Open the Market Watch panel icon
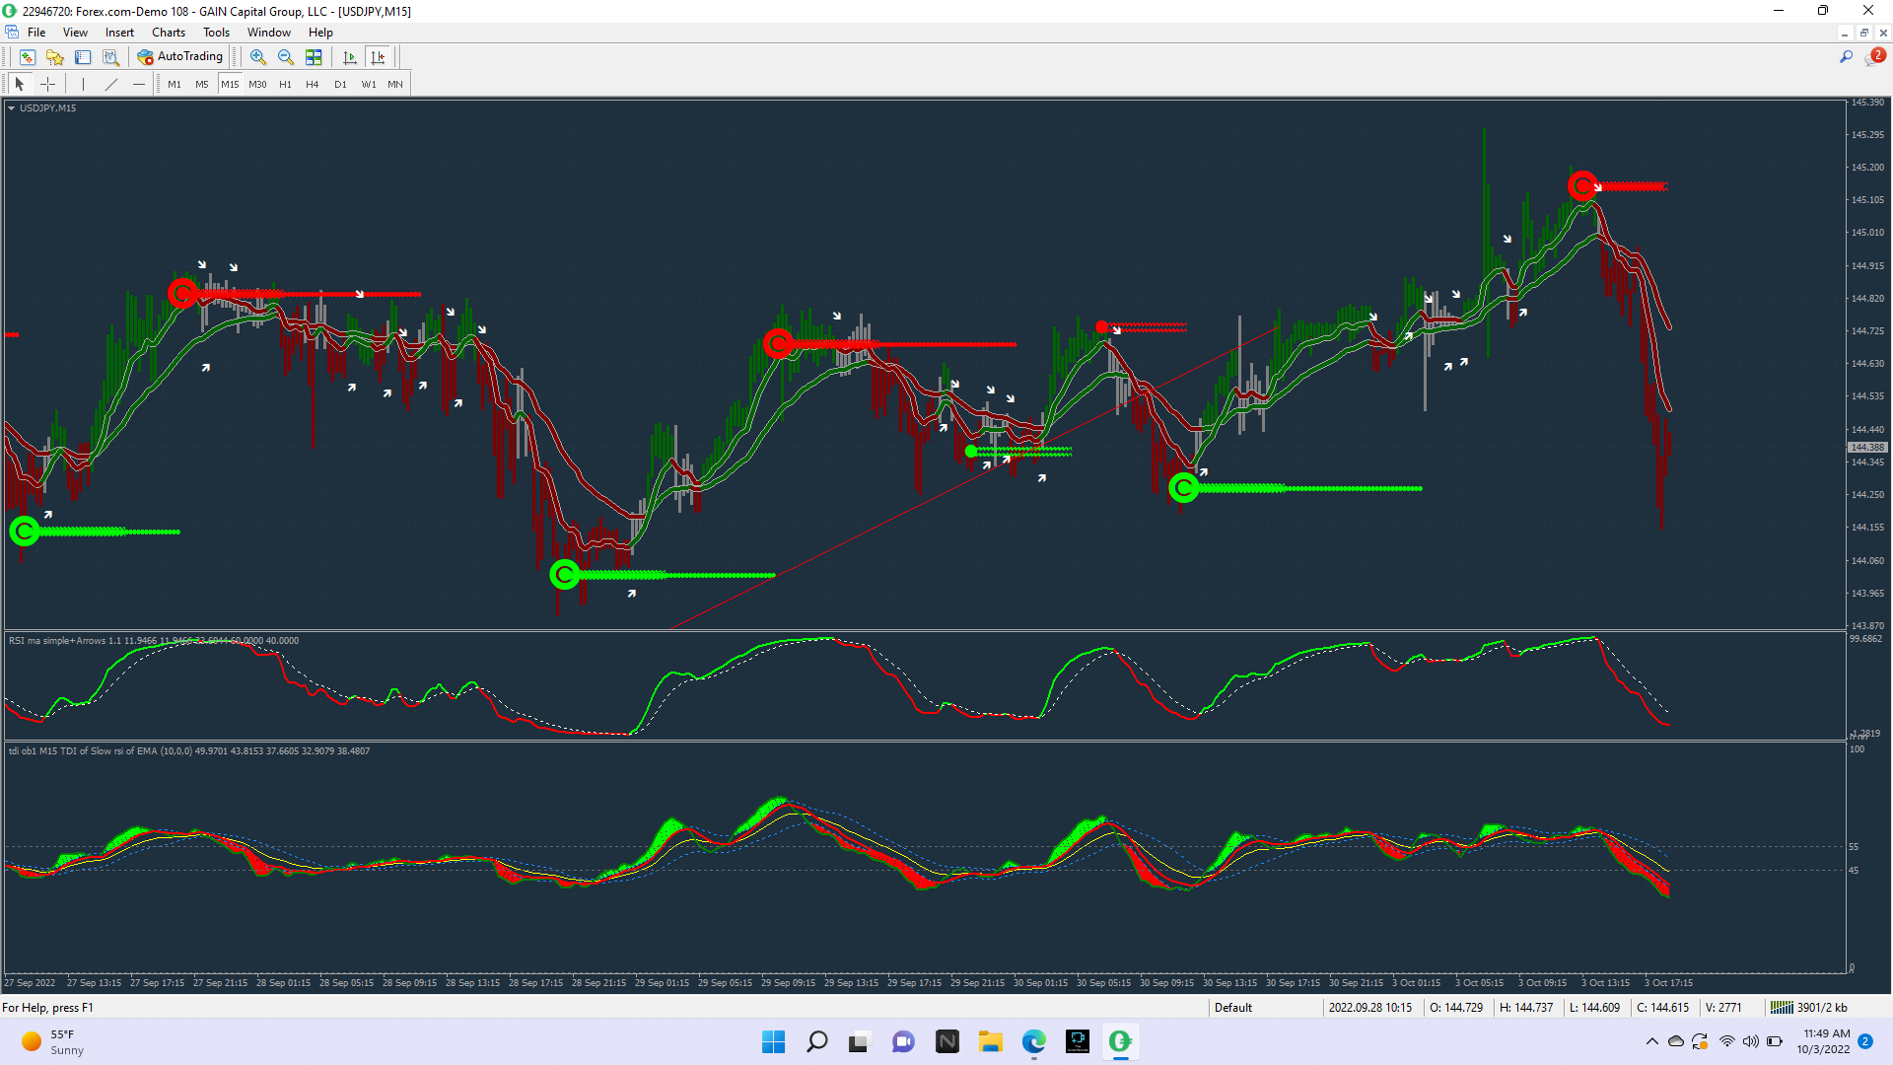Image resolution: width=1893 pixels, height=1065 pixels. [28, 57]
